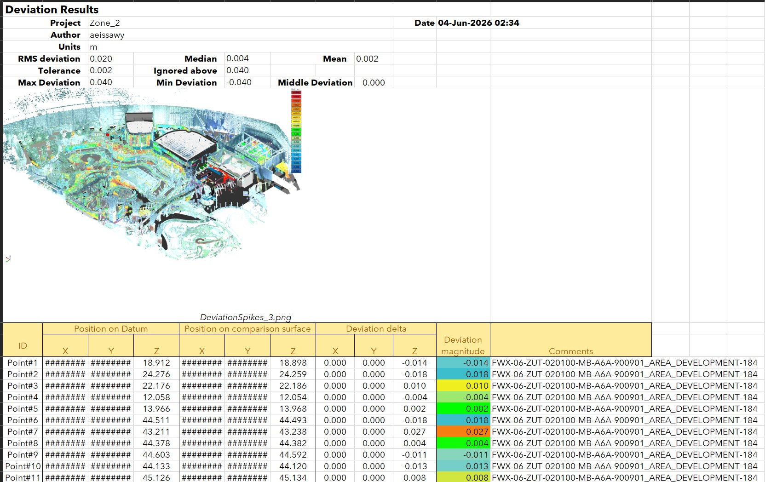Image resolution: width=765 pixels, height=482 pixels.
Task: Click the Middle Deviation value 0.000
Action: [374, 83]
